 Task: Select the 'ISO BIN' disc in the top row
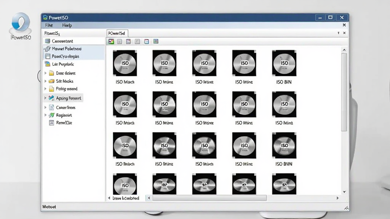(x=284, y=63)
